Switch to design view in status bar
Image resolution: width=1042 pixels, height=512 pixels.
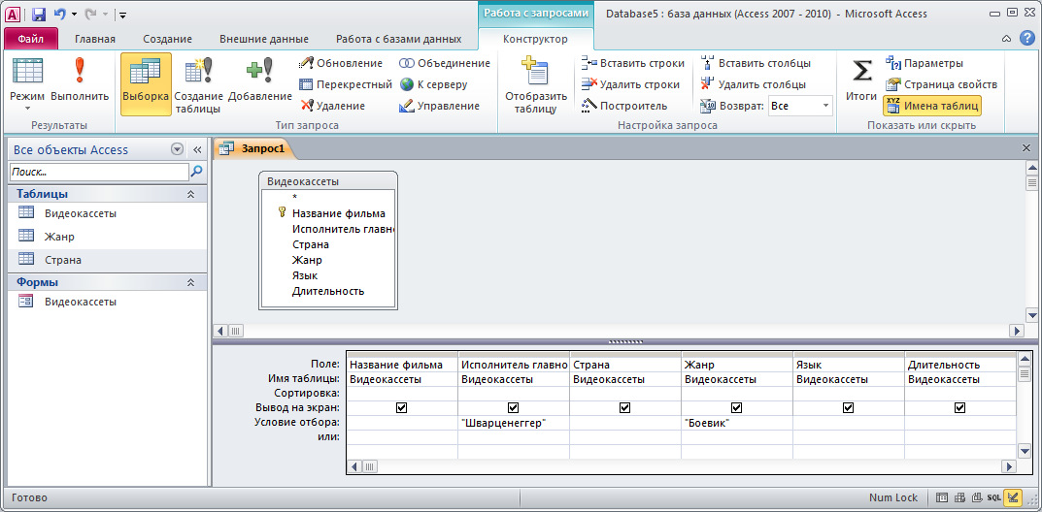click(x=1013, y=497)
